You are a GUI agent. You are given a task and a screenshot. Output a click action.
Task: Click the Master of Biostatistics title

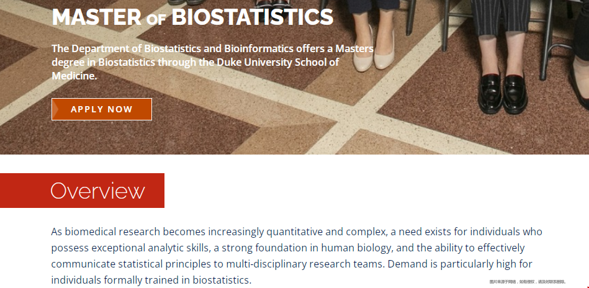pos(192,17)
